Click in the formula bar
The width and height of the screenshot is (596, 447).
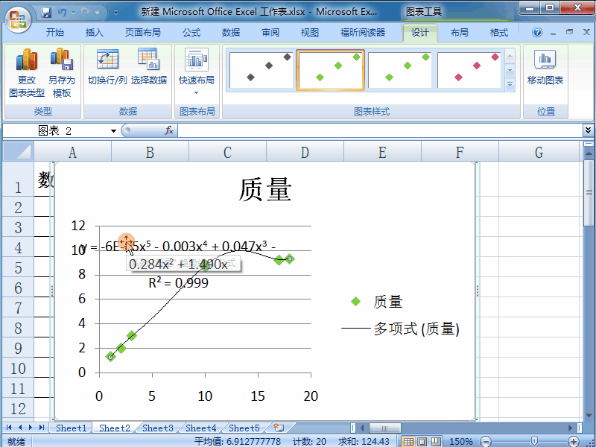click(x=379, y=131)
